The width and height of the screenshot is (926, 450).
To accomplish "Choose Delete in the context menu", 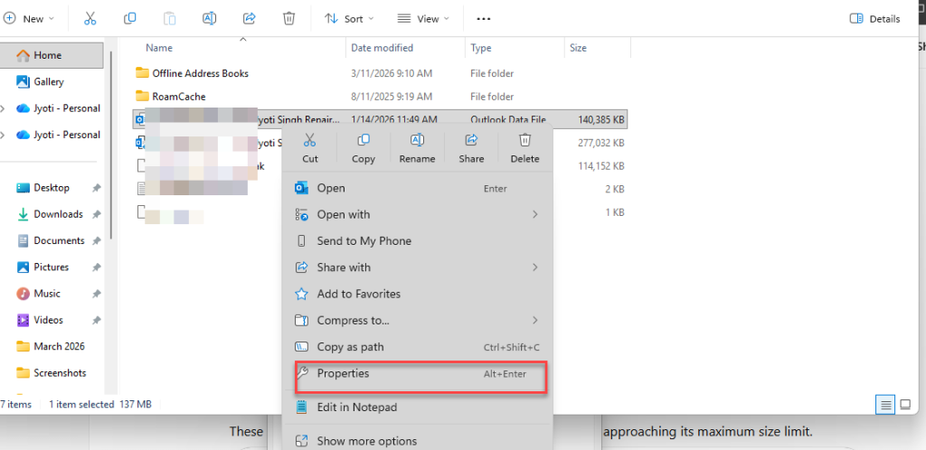I will 525,148.
